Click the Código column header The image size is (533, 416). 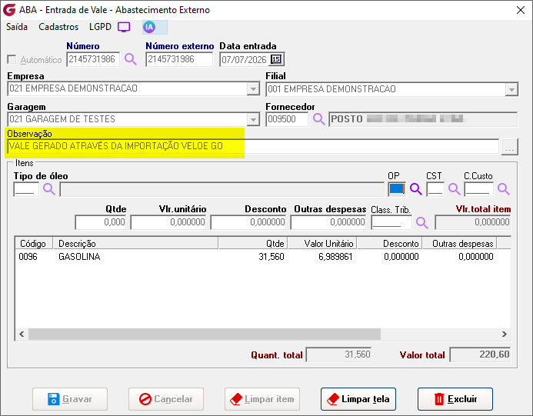[34, 243]
